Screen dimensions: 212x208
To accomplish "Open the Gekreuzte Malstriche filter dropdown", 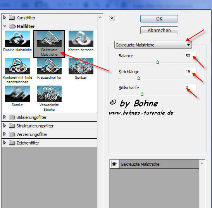I will 153,45.
